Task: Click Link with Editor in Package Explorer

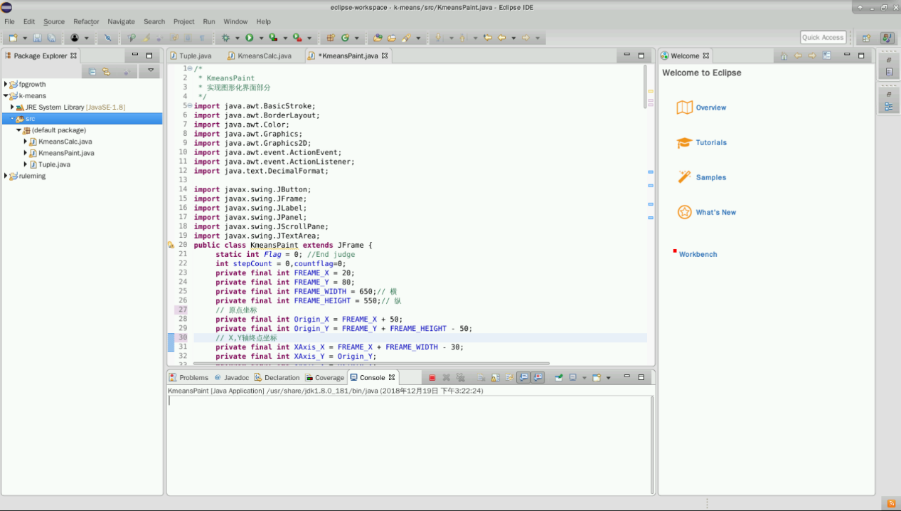Action: point(106,71)
